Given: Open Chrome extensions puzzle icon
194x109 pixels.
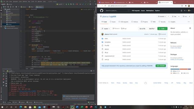Looking at the screenshot, I should click(x=186, y=6).
